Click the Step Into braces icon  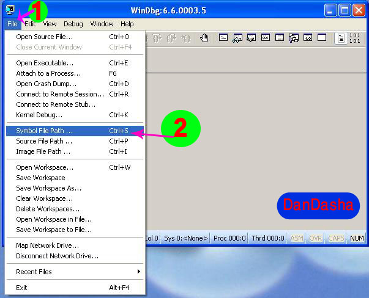point(157,38)
